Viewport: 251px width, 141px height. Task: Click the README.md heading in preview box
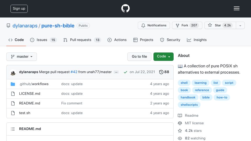coord(30,129)
